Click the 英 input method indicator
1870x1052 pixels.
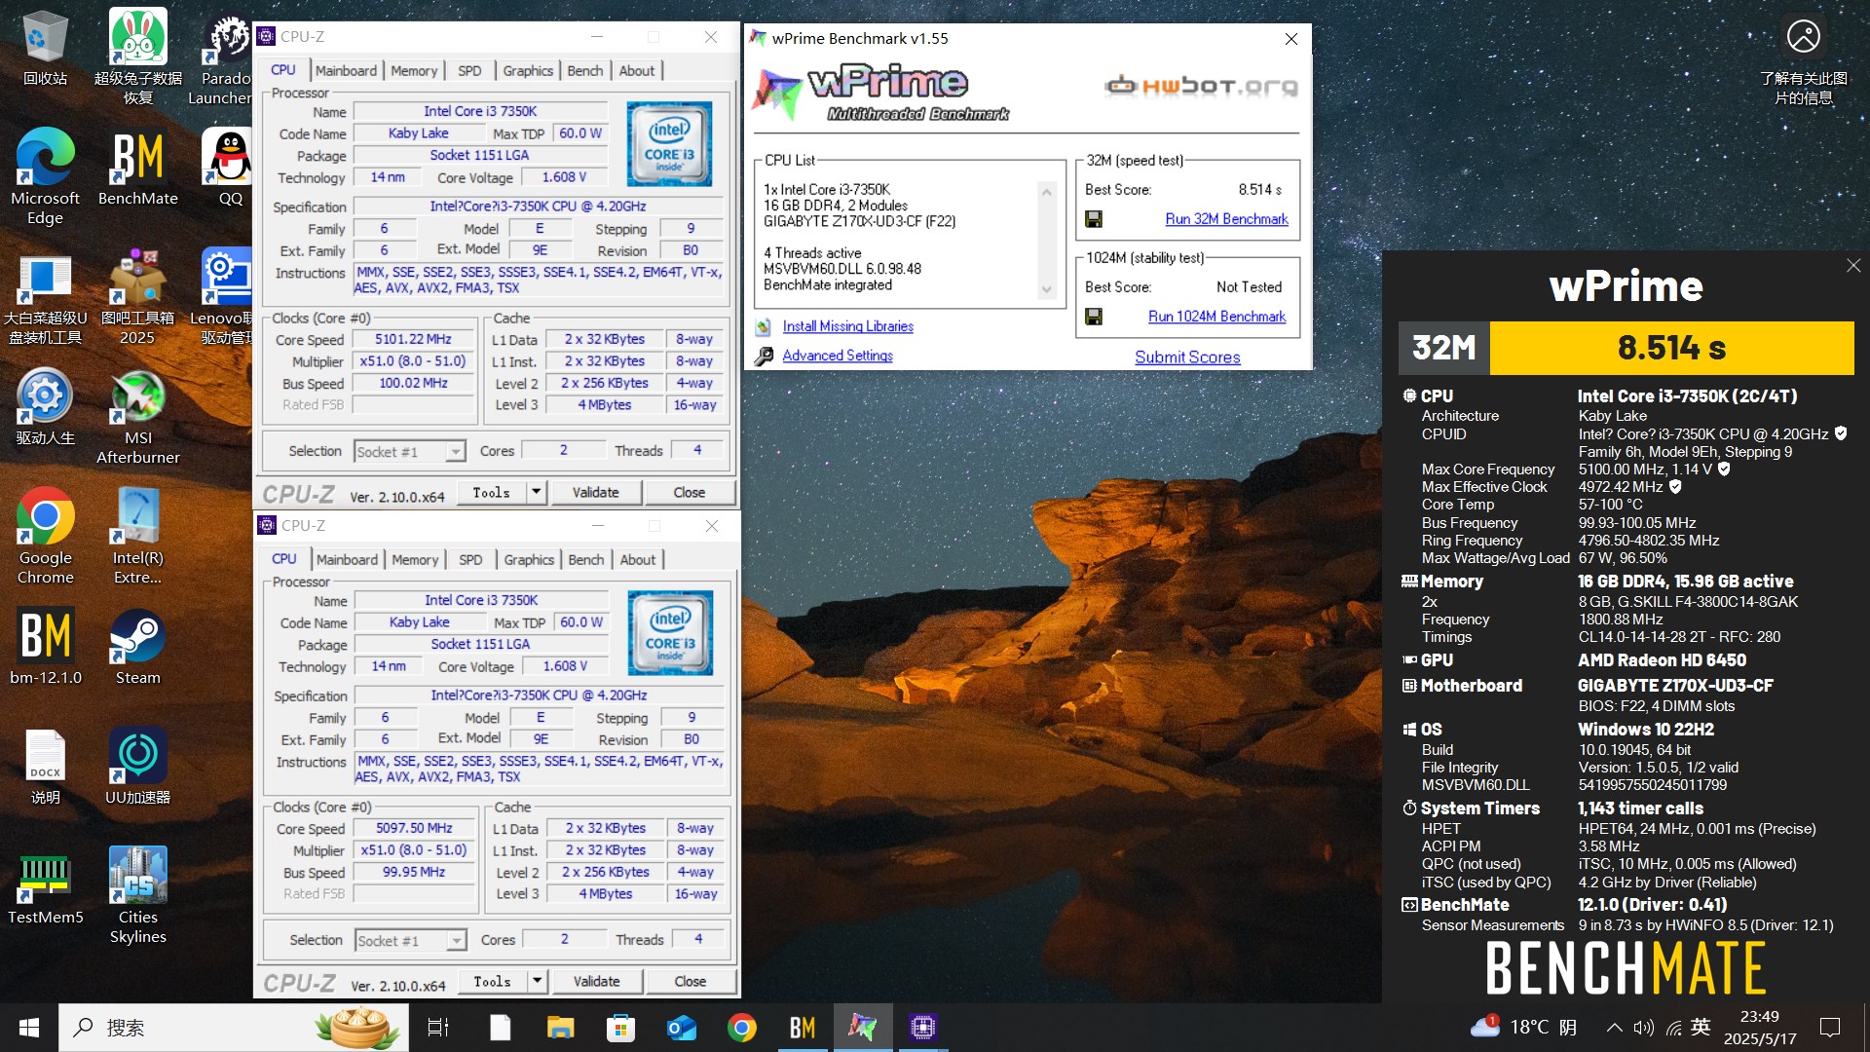(1701, 1027)
